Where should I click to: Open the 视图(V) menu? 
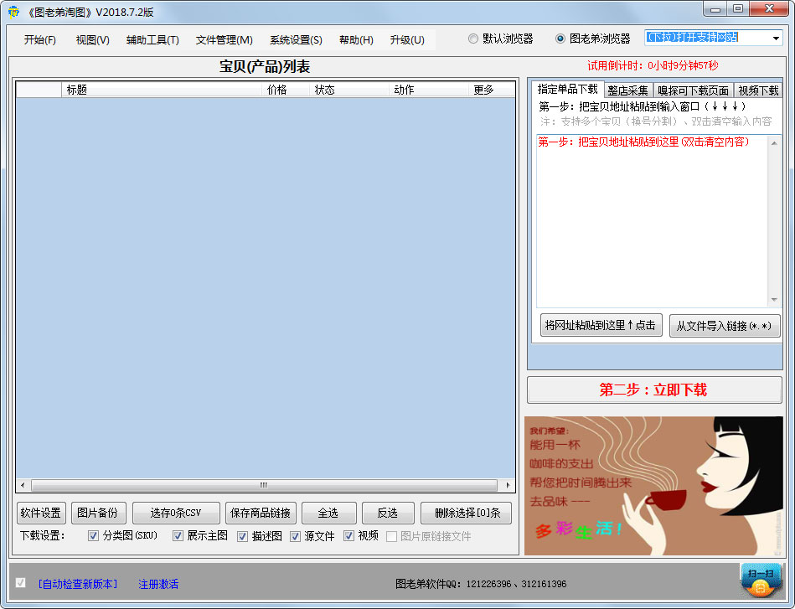(x=93, y=39)
